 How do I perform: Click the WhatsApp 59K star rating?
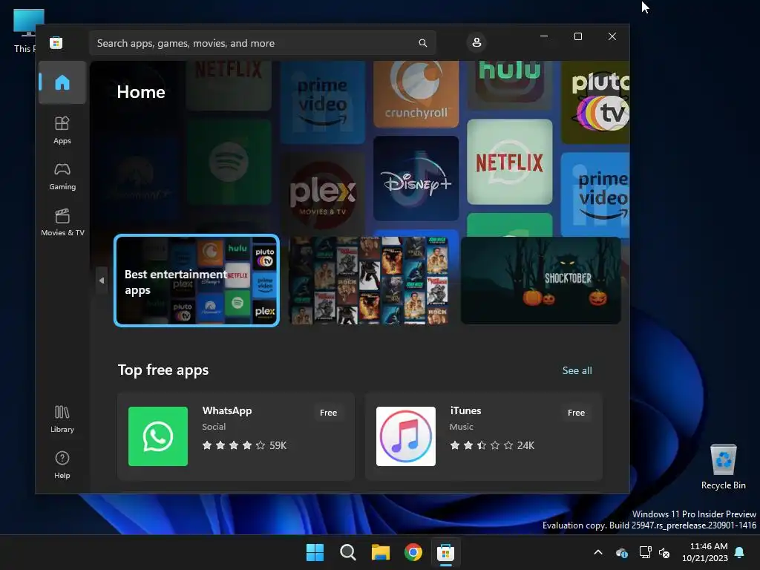[x=244, y=445]
